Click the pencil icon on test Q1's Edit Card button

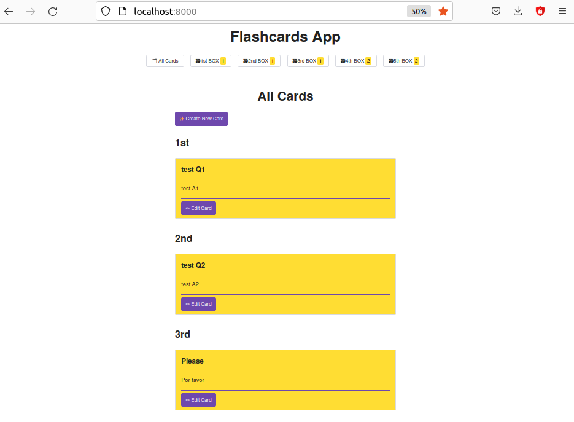[186, 208]
